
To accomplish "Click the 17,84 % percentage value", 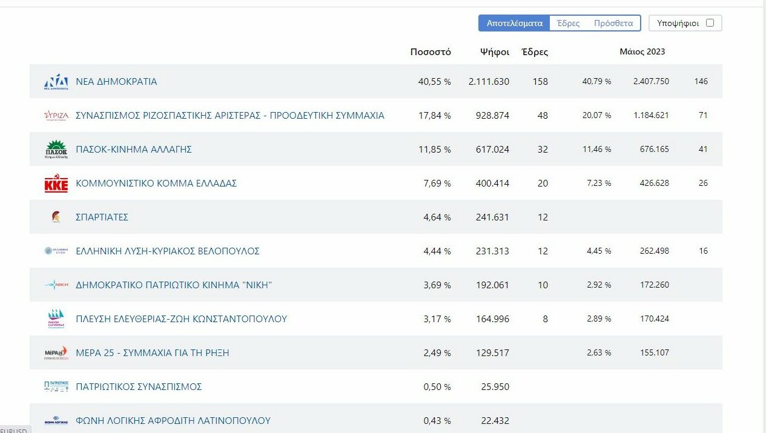I will tap(435, 115).
